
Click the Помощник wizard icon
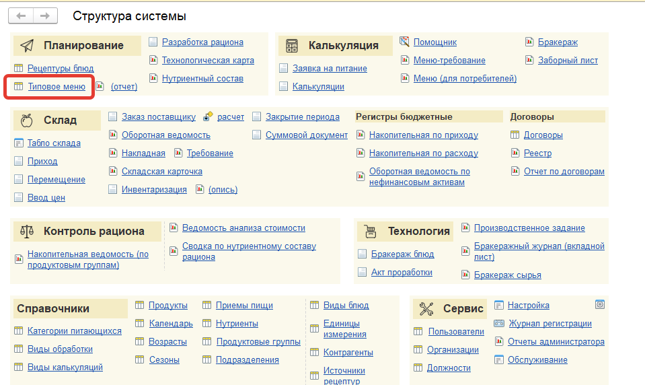(405, 42)
